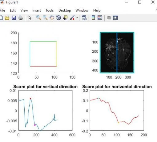Click the Show Plot Tools icon
The width and height of the screenshot is (157, 142).
(x=115, y=18)
